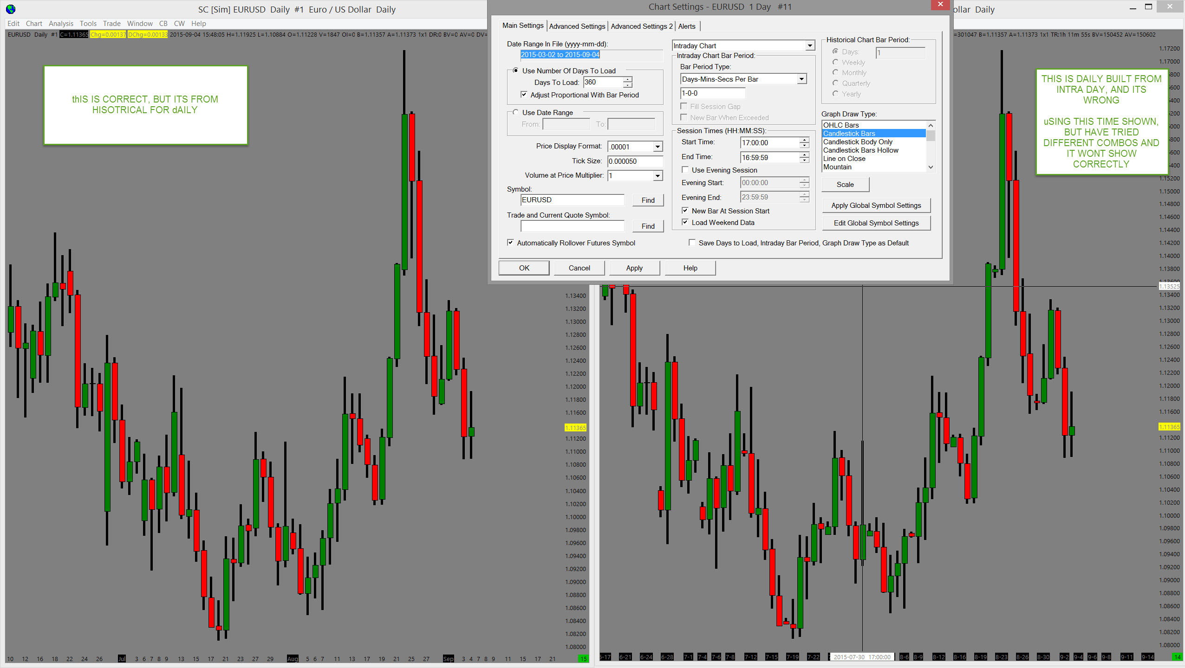Increase Days To Load with up spinner
The image size is (1185, 668).
pos(628,79)
